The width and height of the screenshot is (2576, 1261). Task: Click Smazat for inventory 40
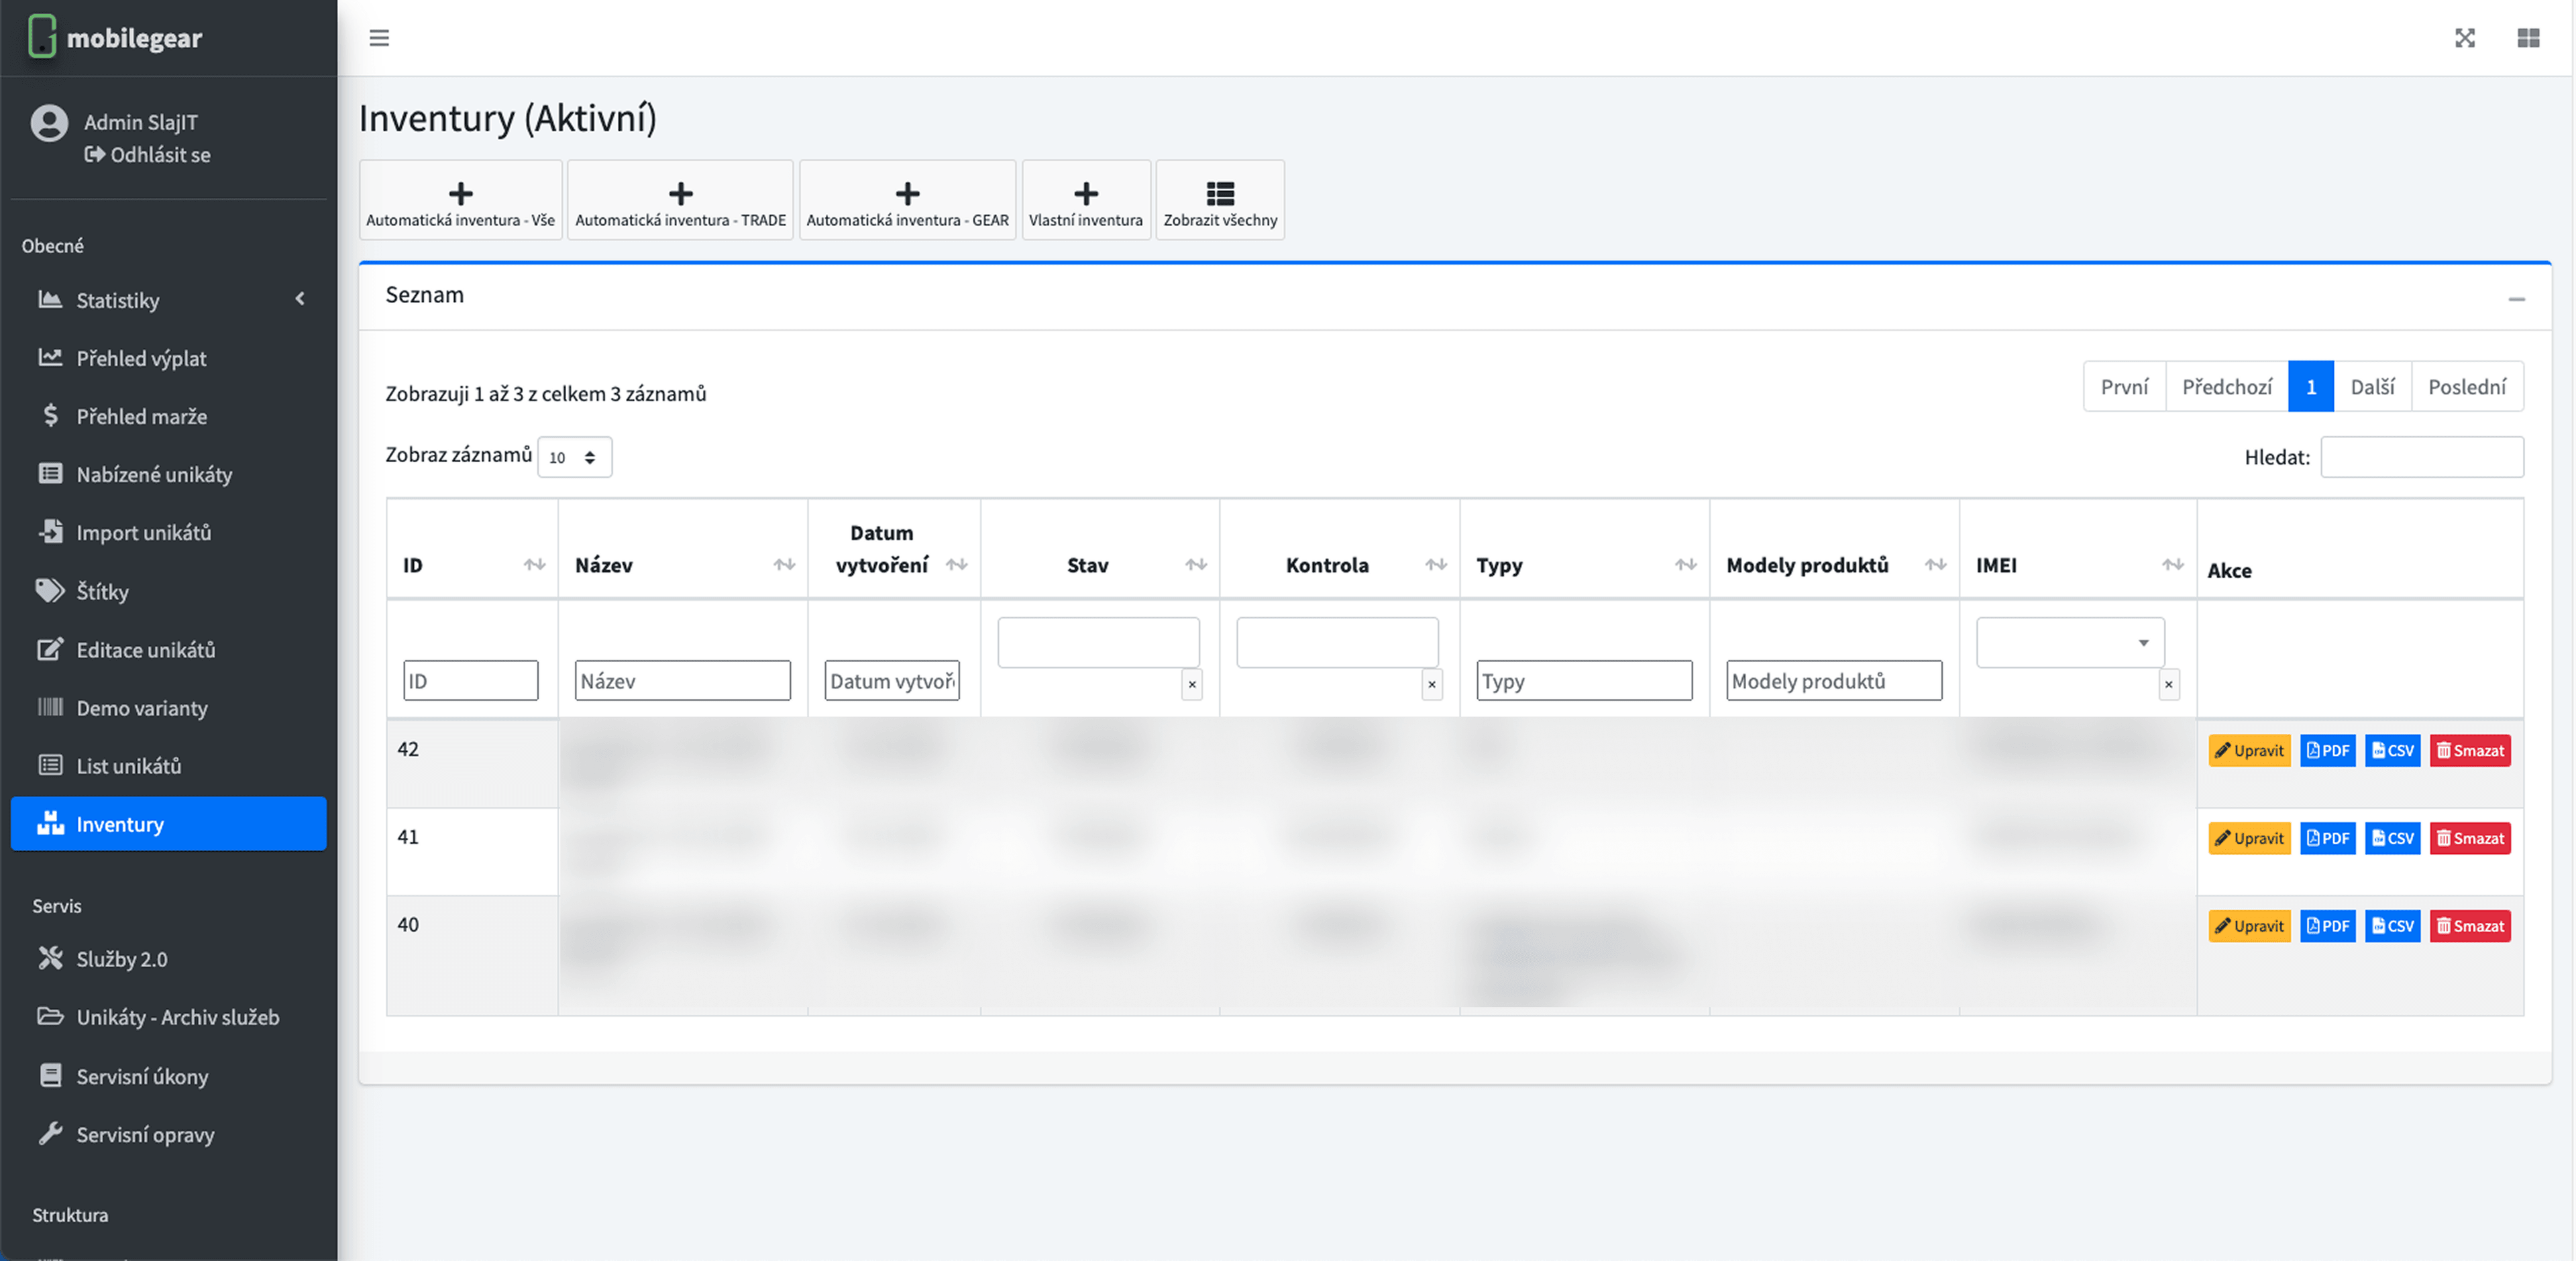[x=2469, y=926]
